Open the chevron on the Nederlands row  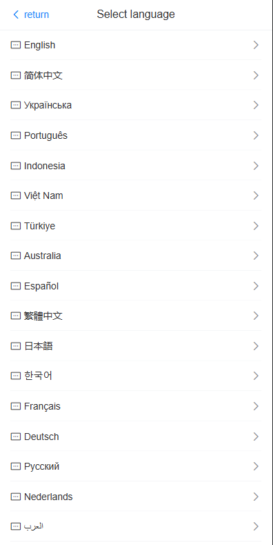(256, 497)
